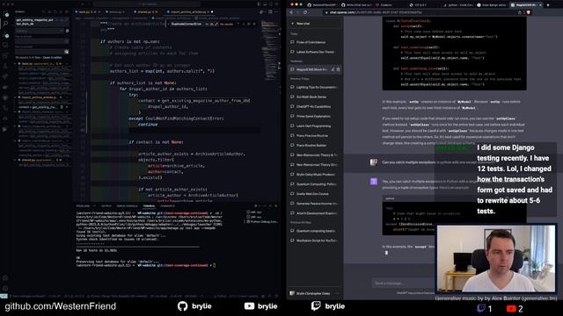
Task: Open 'Piano Practice Routine' chat
Action: coord(315,135)
